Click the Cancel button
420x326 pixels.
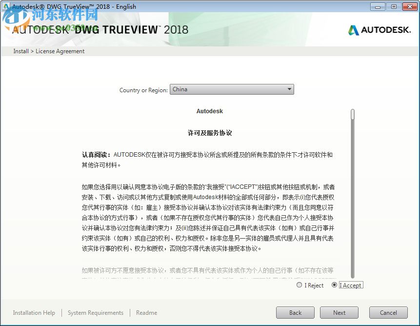pos(388,312)
